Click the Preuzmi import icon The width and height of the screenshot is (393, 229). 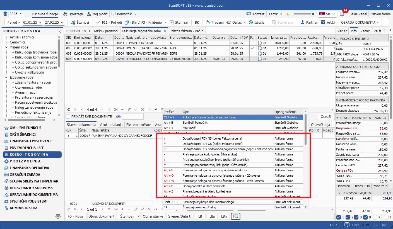pyautogui.click(x=208, y=22)
